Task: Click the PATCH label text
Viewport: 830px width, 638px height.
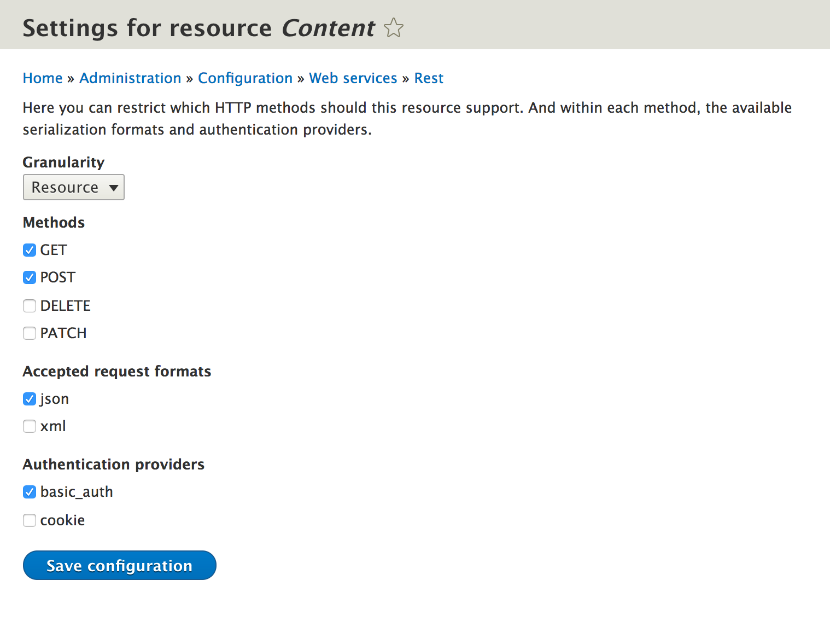Action: point(63,333)
